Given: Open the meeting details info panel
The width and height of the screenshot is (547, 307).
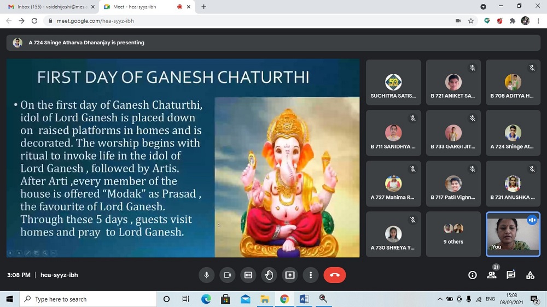Looking at the screenshot, I should [473, 275].
